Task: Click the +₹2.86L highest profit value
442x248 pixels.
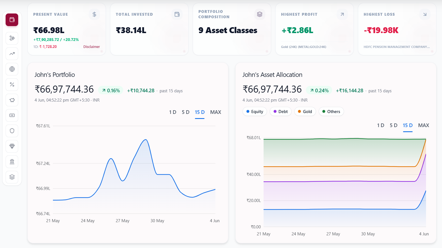Action: (297, 30)
